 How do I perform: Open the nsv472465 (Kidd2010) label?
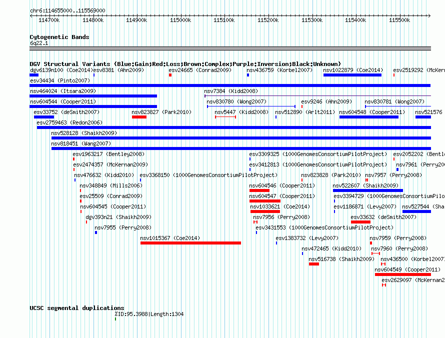[x=331, y=248]
